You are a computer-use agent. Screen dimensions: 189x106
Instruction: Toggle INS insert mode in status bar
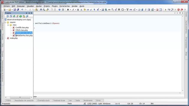point(152,103)
